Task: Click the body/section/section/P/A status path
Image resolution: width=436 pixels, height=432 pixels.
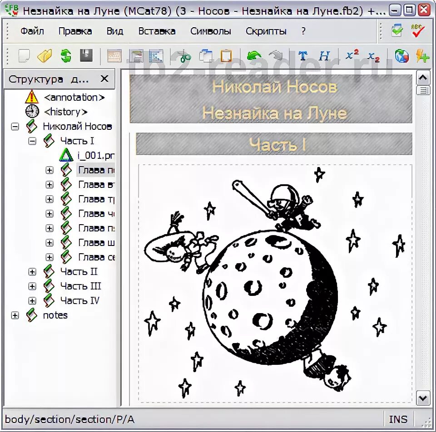Action: pyautogui.click(x=69, y=419)
